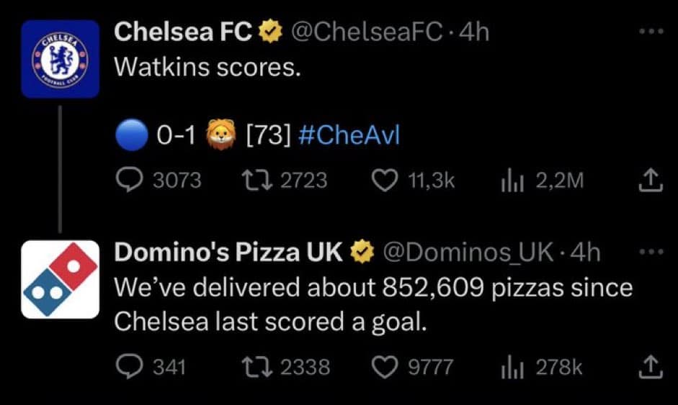Retweet the Domino's Pizza UK tweet

click(254, 368)
